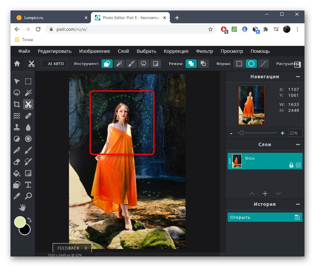The width and height of the screenshot is (315, 267).
Task: Go to the Home screen icon
Action: pos(17,64)
